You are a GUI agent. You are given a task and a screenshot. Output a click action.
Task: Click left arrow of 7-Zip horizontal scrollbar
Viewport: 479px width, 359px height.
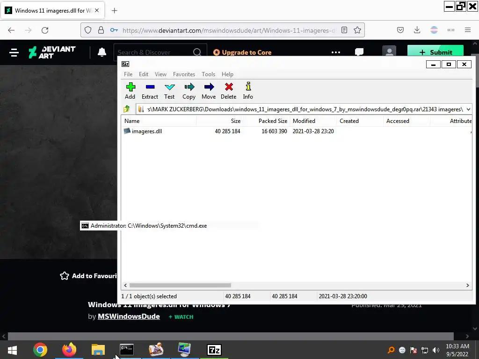click(125, 285)
